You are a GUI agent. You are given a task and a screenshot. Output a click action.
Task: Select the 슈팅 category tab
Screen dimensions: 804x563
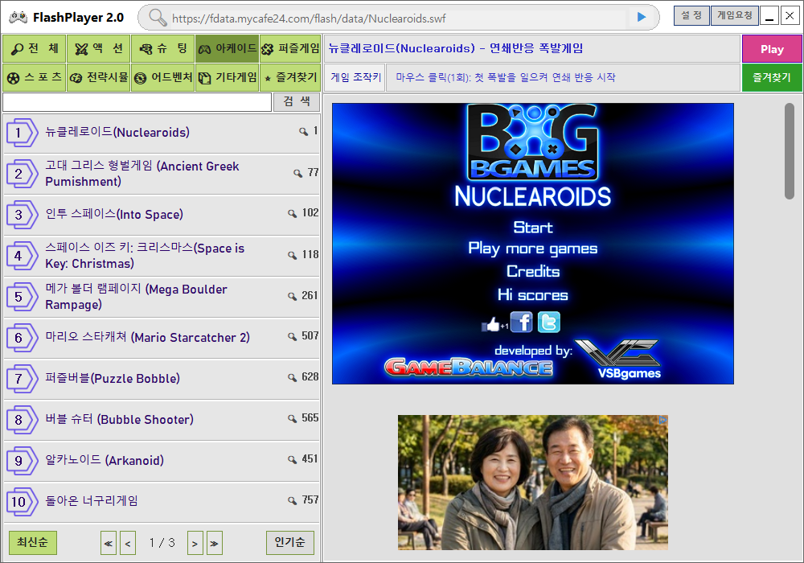coord(162,49)
